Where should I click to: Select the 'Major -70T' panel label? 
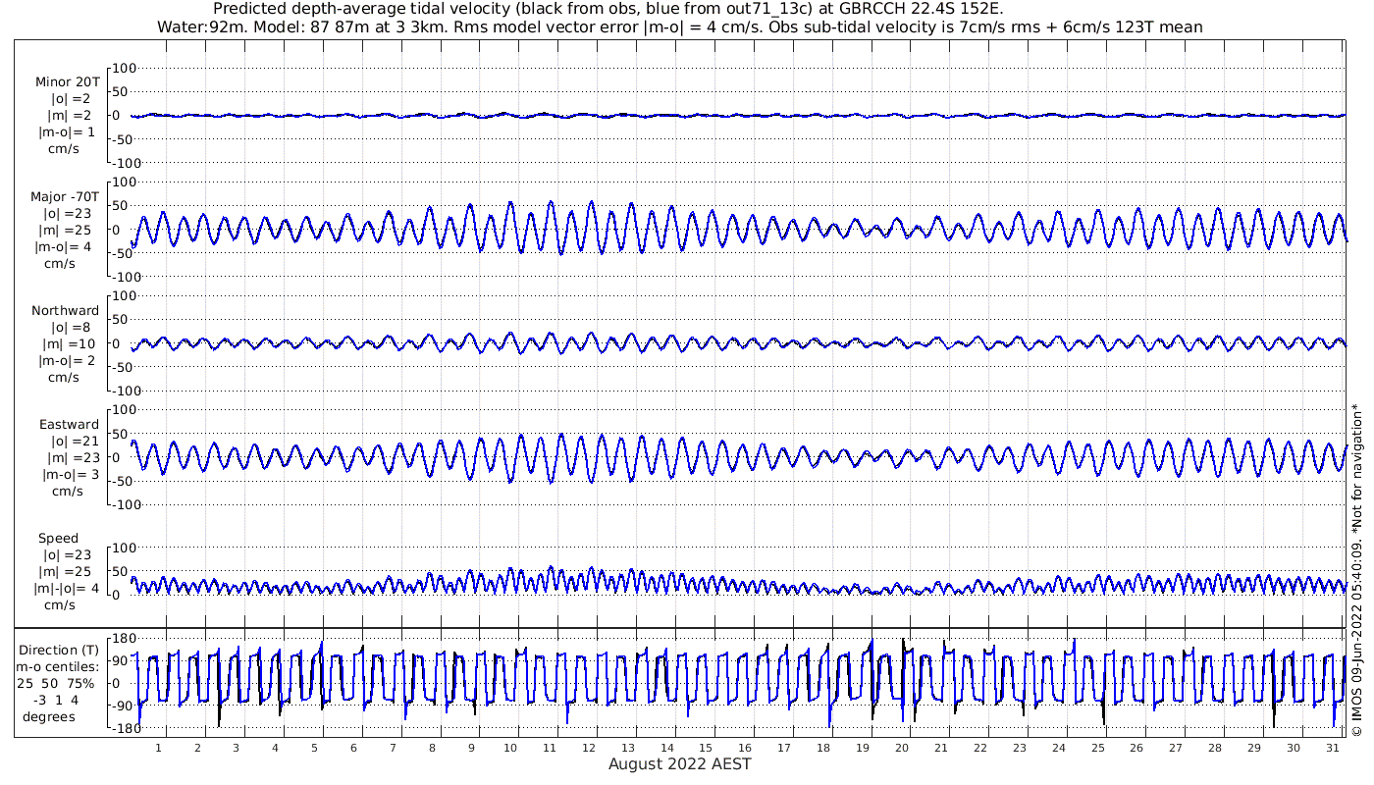click(65, 197)
